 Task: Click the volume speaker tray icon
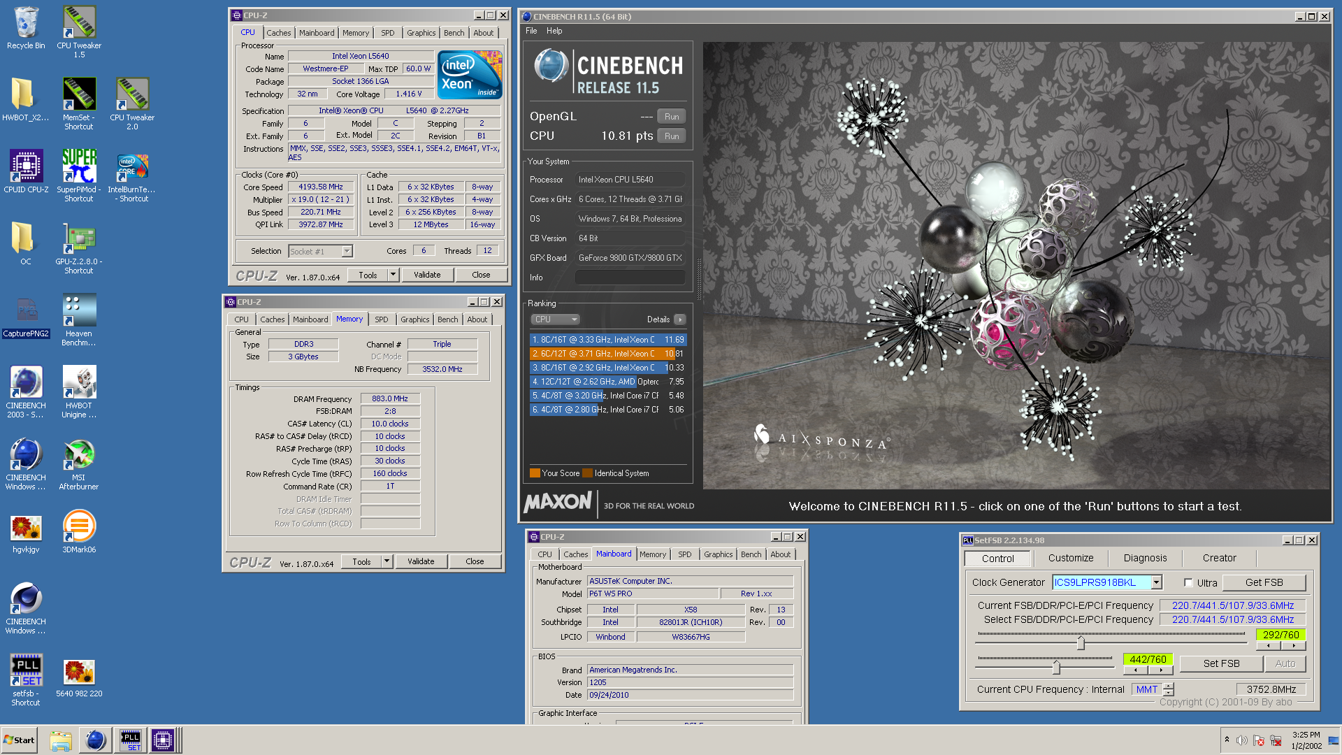pyautogui.click(x=1241, y=740)
